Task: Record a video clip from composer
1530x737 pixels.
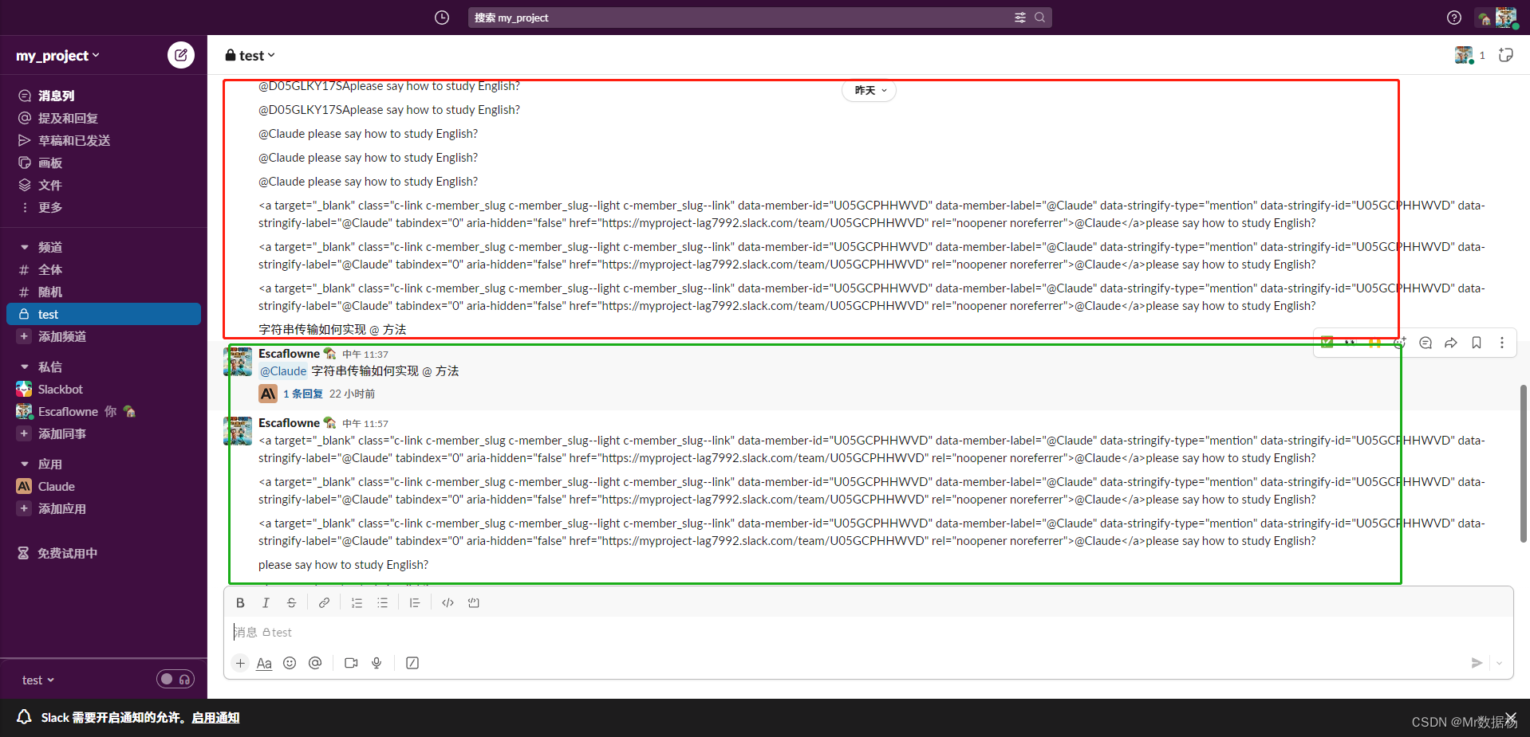Action: tap(351, 663)
